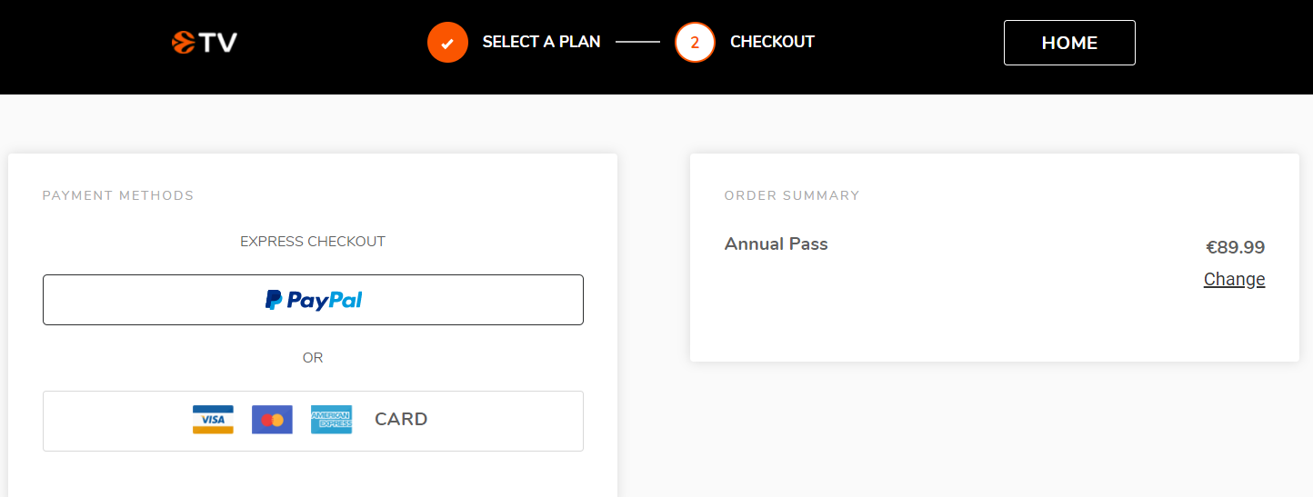Go back to the Select a Plan step
The height and width of the screenshot is (497, 1313).
click(x=541, y=42)
